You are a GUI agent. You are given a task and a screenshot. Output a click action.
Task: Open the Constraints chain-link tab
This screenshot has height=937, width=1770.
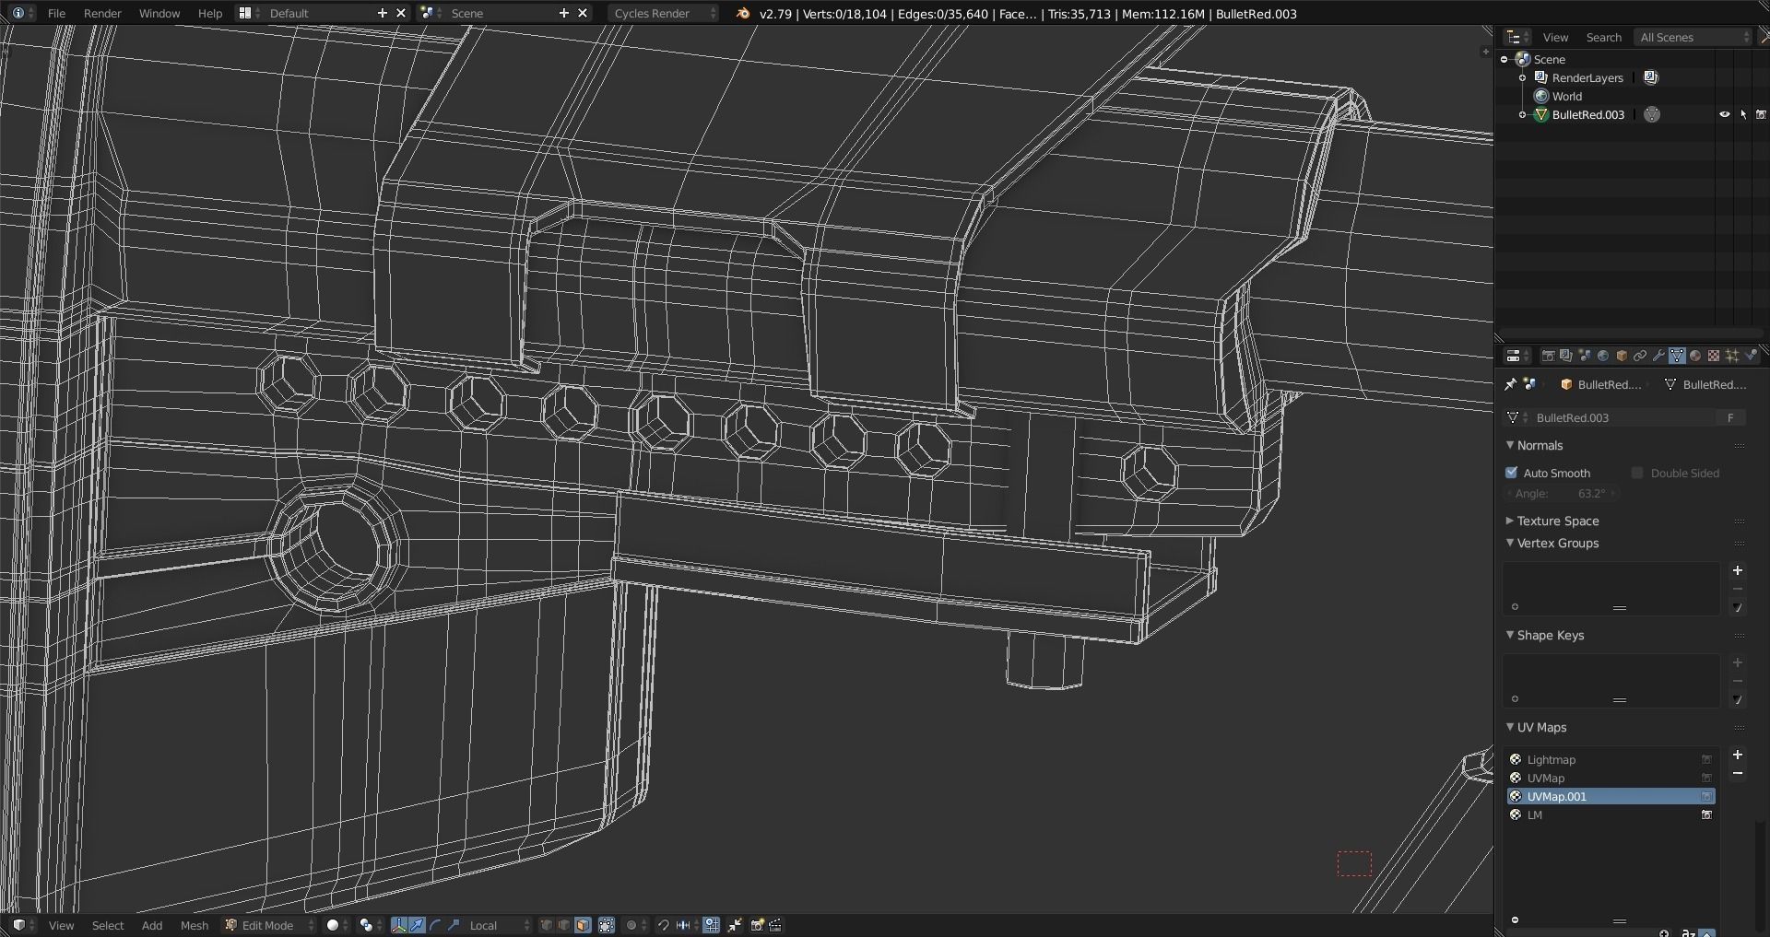[1640, 356]
